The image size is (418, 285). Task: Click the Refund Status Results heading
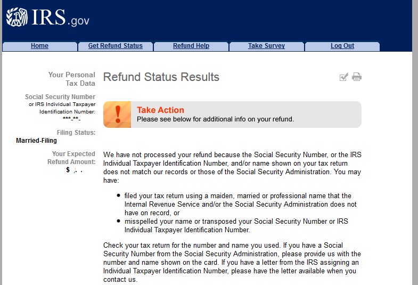[161, 77]
